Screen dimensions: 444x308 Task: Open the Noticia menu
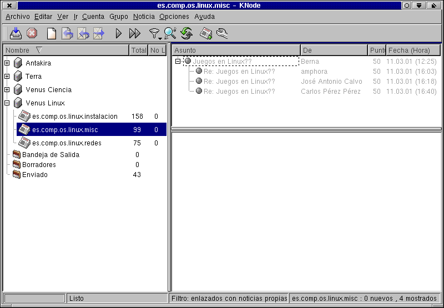point(144,17)
